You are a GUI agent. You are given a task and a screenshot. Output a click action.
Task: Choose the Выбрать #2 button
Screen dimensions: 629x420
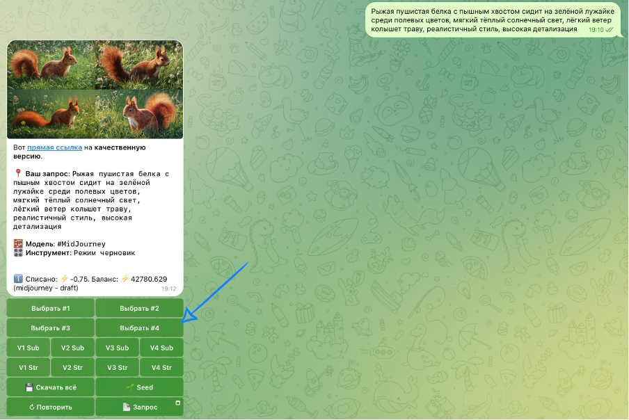pos(139,309)
